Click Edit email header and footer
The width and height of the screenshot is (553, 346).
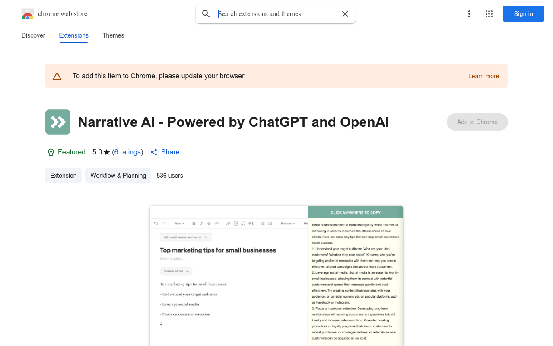click(186, 237)
